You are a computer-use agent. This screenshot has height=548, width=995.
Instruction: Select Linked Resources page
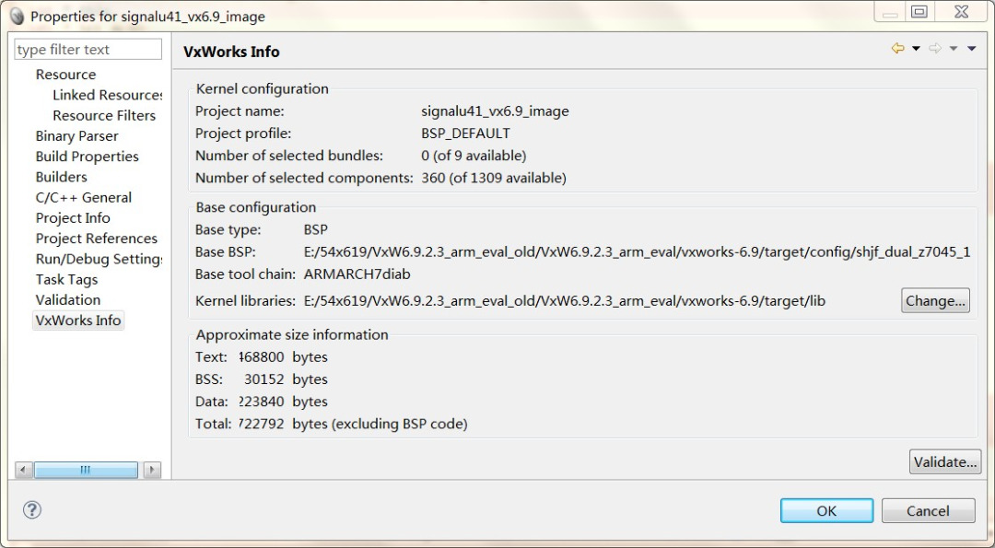107,95
